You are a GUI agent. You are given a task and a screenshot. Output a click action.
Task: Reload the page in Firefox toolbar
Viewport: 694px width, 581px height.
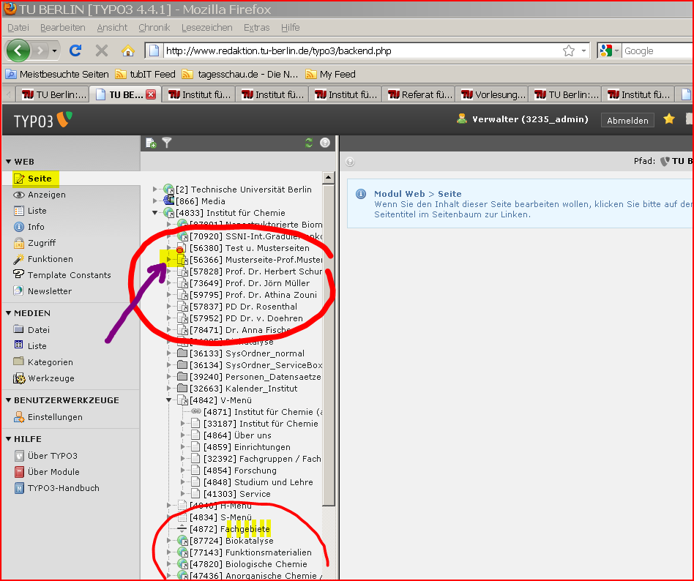pyautogui.click(x=75, y=50)
